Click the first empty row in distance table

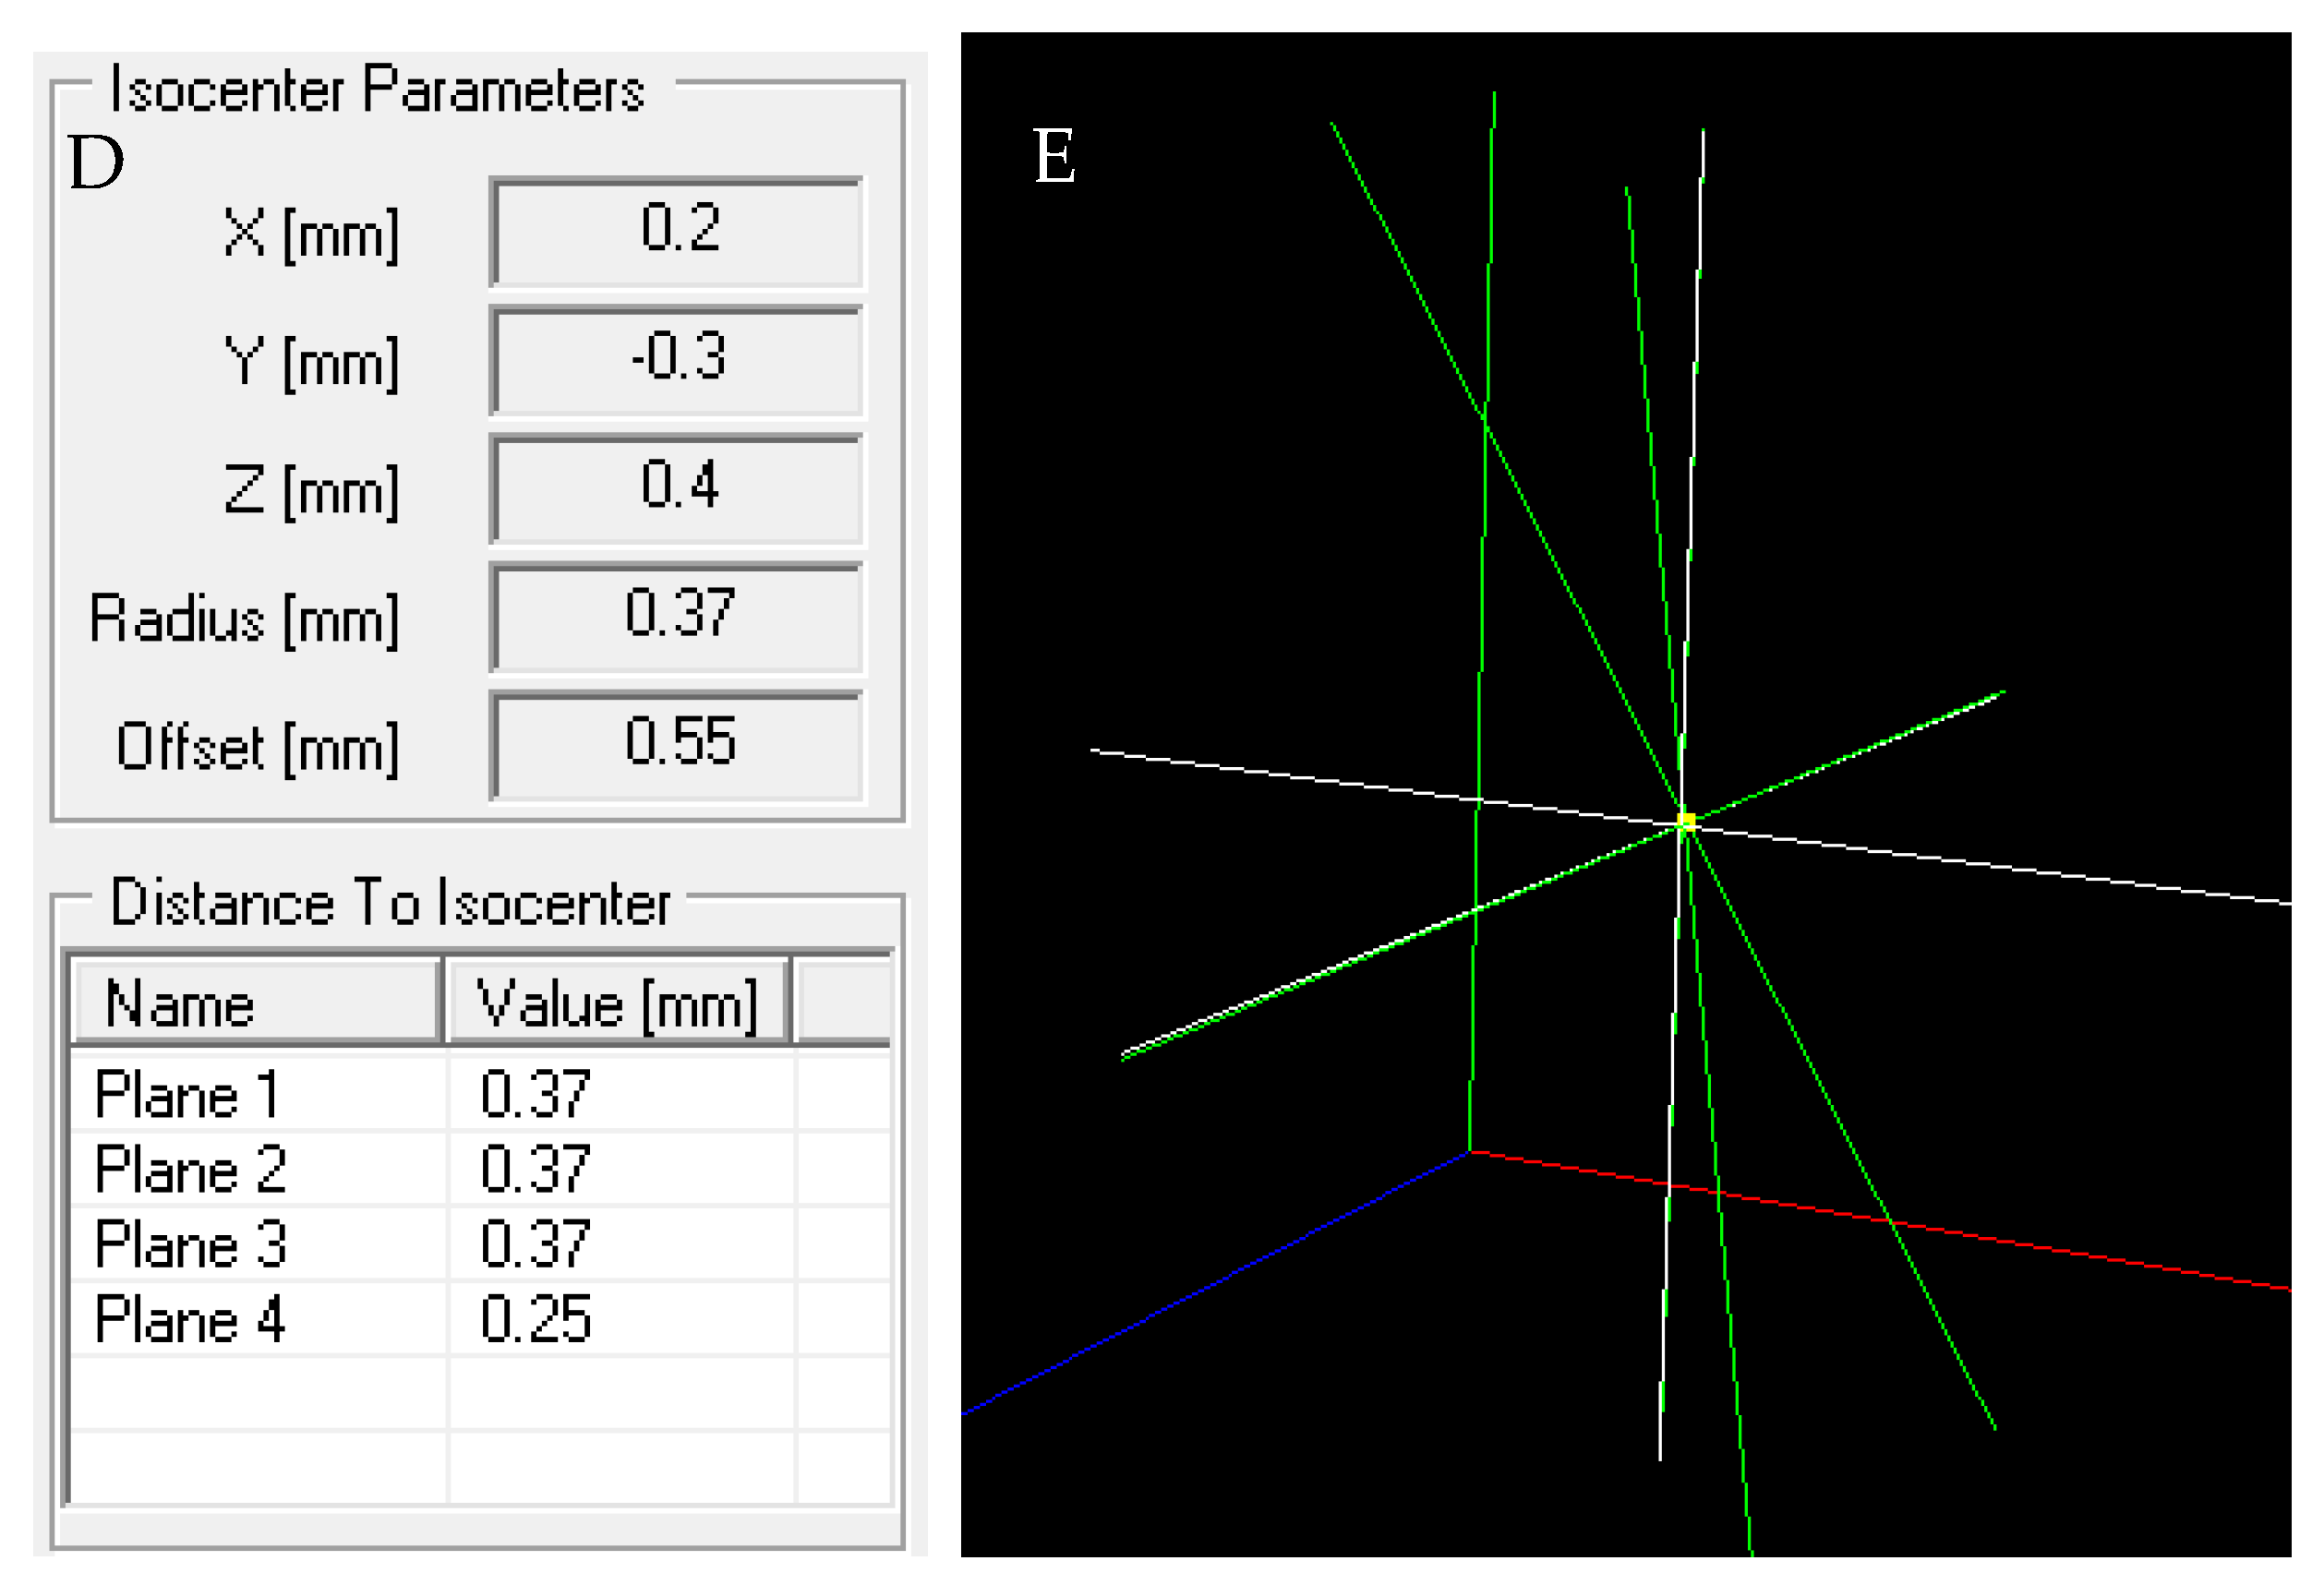click(256, 1393)
